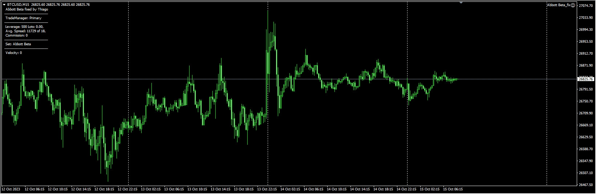The width and height of the screenshot is (596, 194).
Task: Click the triangle beside BTCUSD,M15 title
Action: pyautogui.click(x=4, y=5)
